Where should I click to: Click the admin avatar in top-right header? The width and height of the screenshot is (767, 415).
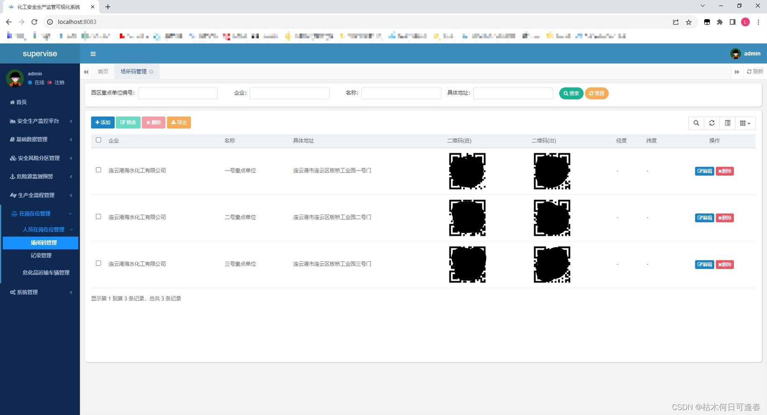(x=735, y=54)
